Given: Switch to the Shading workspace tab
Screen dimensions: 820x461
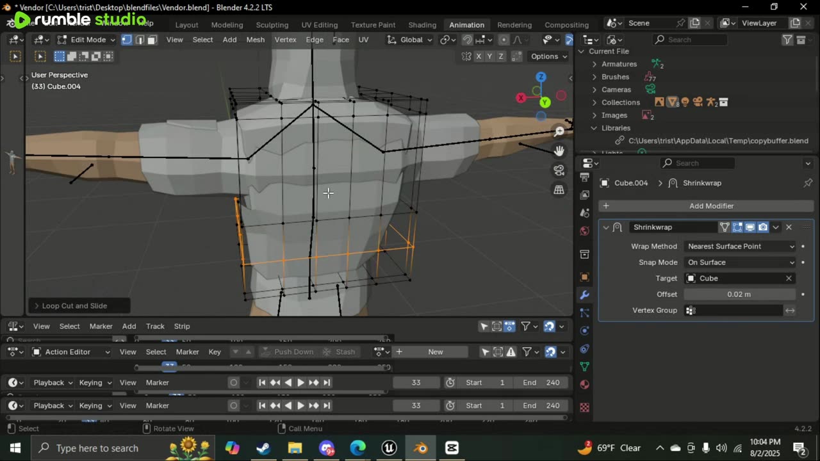Looking at the screenshot, I should [x=422, y=25].
